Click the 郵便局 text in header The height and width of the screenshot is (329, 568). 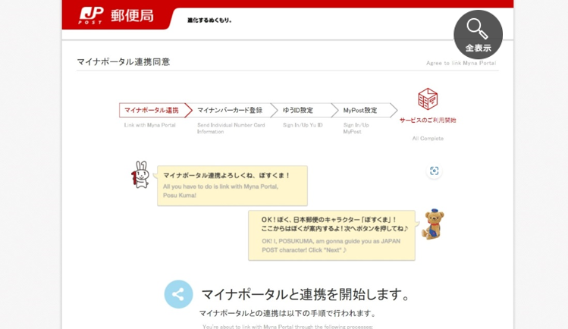[132, 16]
